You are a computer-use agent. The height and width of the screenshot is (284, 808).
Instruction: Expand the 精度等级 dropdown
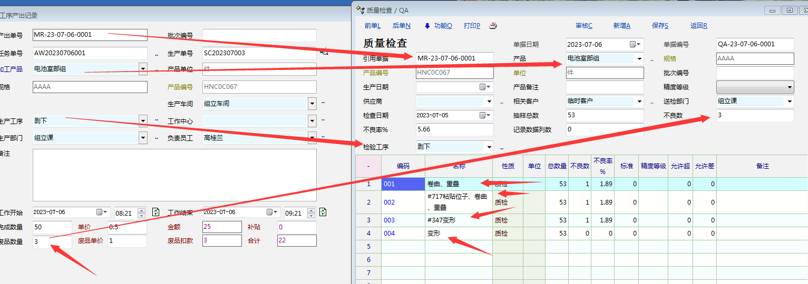[x=789, y=87]
